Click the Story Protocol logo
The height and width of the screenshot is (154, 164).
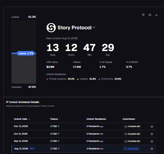coord(51,28)
